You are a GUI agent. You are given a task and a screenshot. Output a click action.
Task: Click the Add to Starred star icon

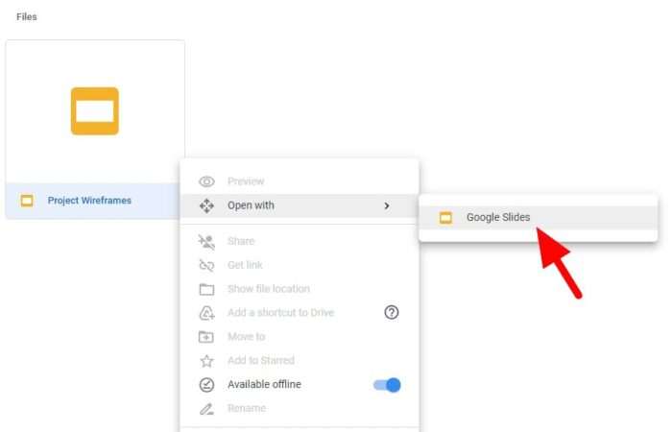pos(206,361)
